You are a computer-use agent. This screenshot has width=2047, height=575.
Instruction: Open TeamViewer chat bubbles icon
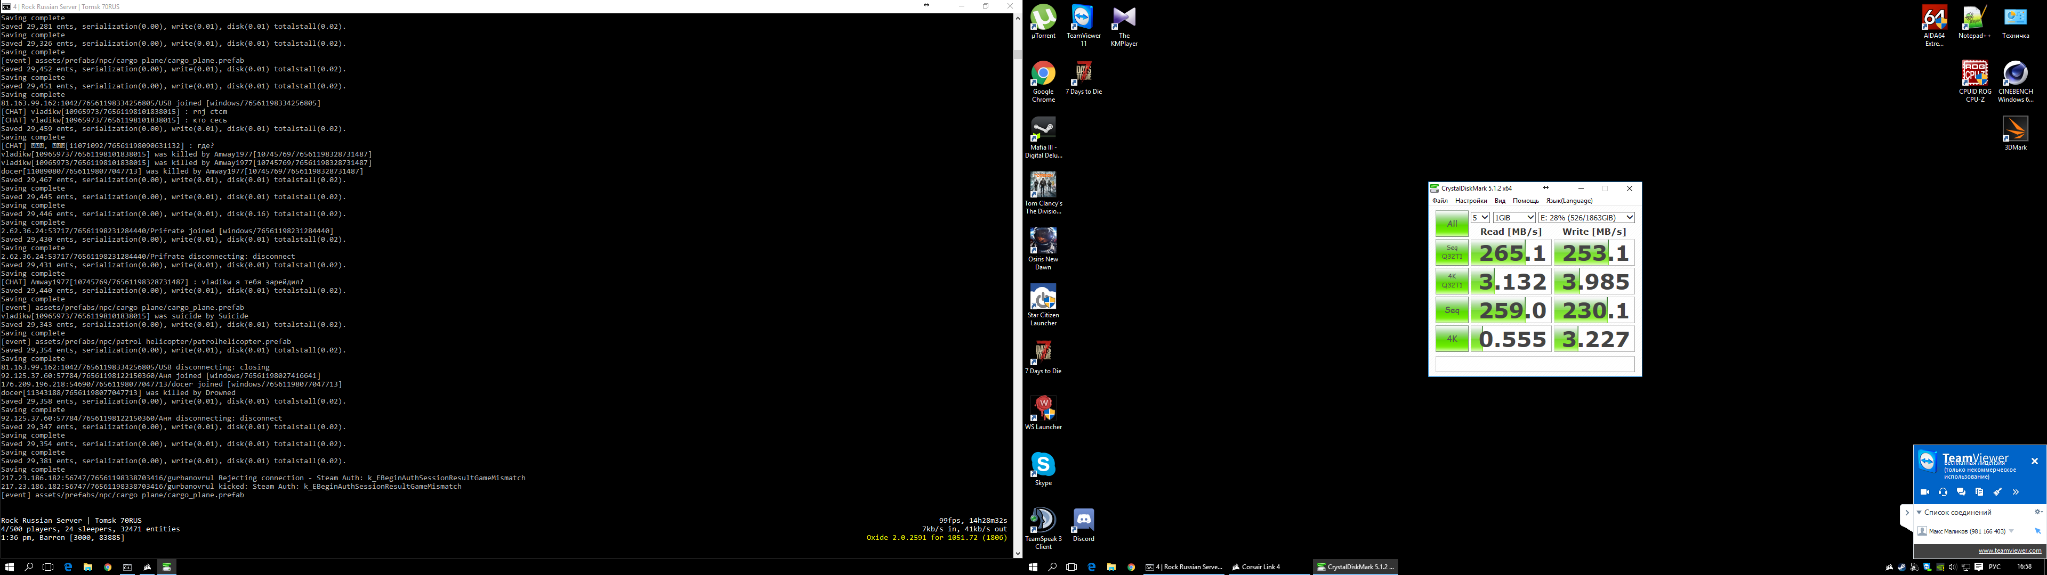tap(1961, 492)
